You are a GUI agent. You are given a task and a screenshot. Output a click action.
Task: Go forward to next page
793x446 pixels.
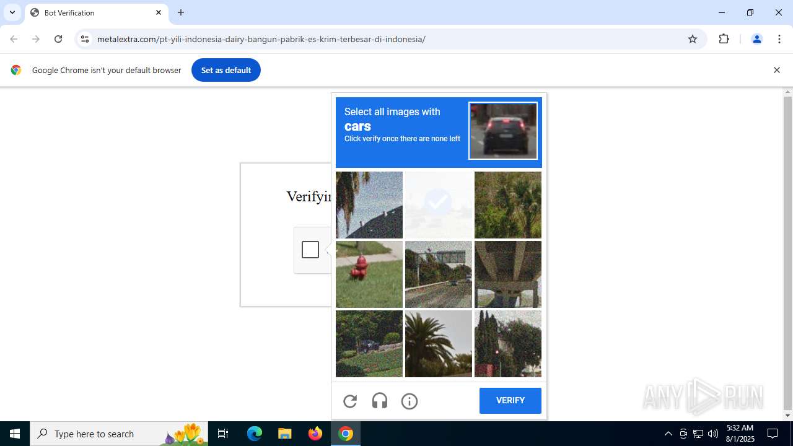pyautogui.click(x=36, y=39)
